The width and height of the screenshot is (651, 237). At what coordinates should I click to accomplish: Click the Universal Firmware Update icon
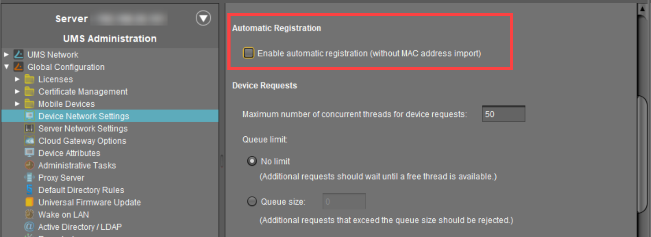[30, 202]
